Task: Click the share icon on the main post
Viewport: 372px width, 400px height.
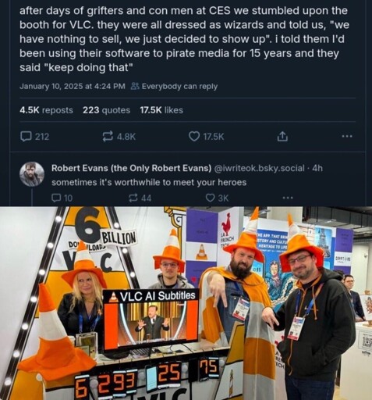Action: [x=282, y=136]
